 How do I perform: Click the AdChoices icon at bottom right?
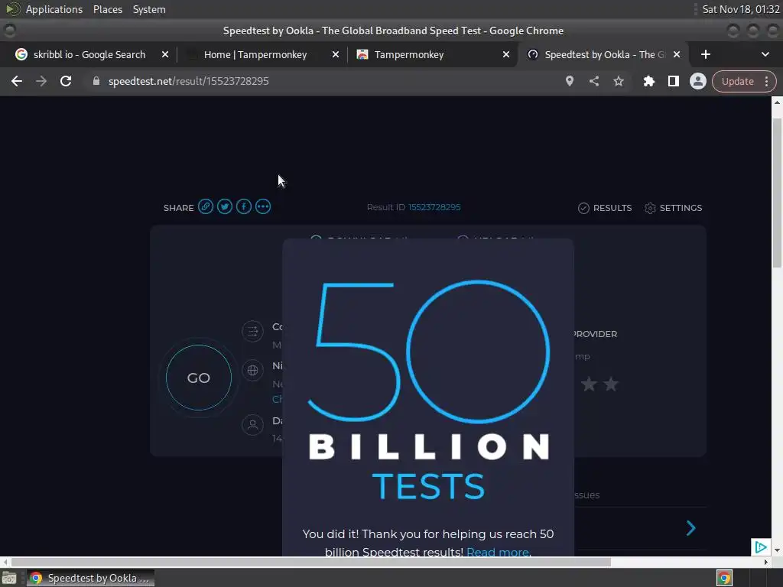[x=761, y=547]
